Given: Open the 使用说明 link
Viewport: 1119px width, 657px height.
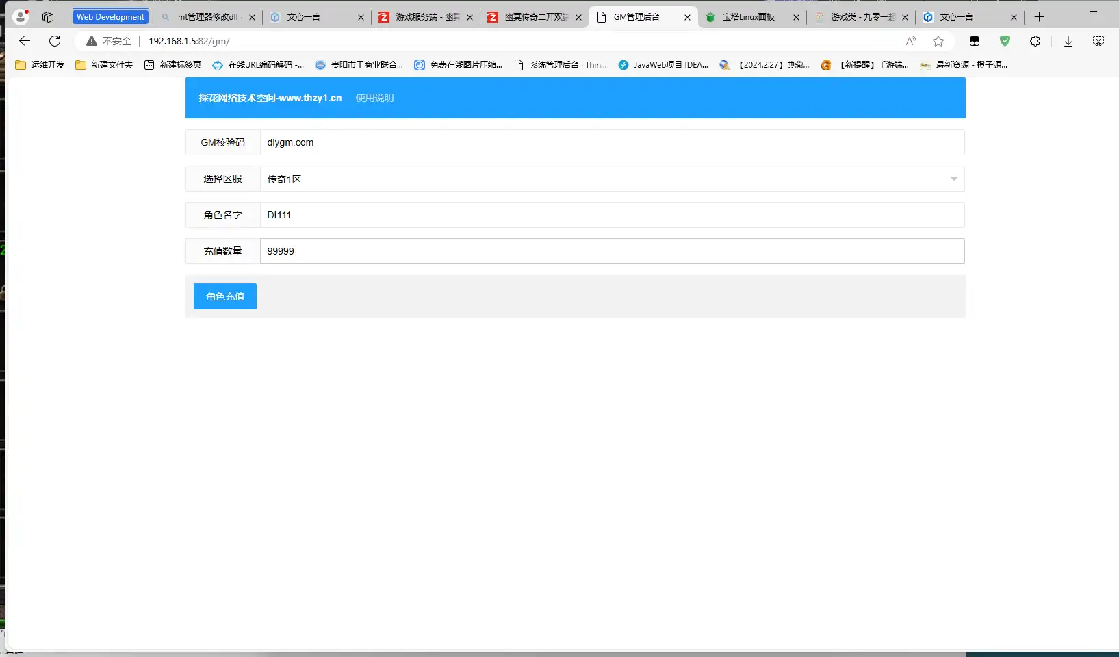Looking at the screenshot, I should click(x=374, y=98).
